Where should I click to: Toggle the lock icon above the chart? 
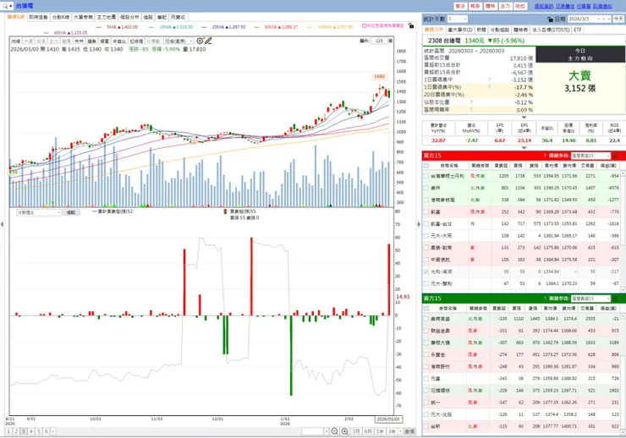411,25
